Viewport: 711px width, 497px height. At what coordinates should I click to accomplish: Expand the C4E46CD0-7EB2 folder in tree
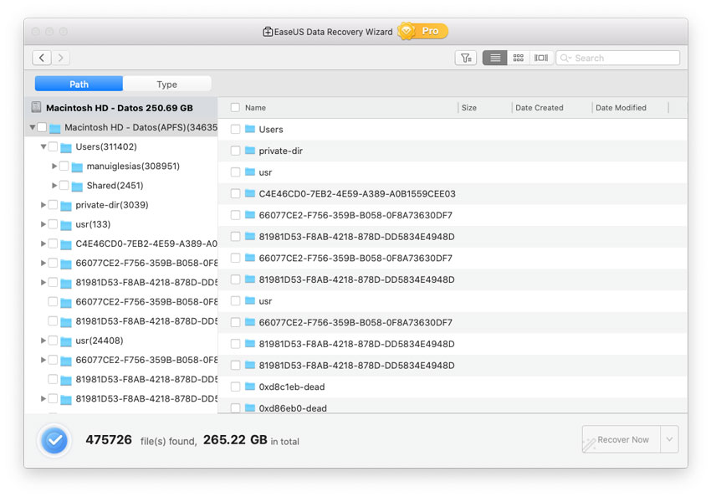(x=43, y=243)
